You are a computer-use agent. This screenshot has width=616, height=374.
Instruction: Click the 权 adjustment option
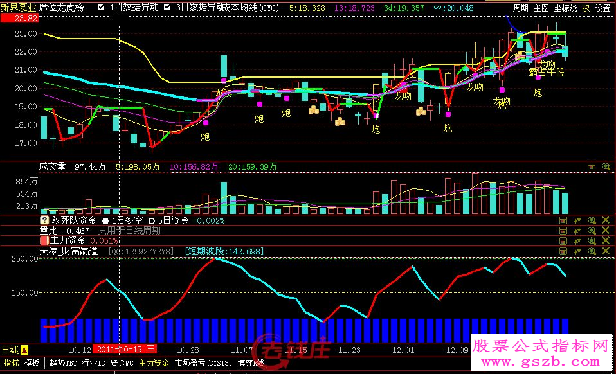[x=586, y=8]
